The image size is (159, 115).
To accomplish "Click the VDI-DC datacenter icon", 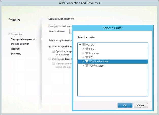I will tap(84, 45).
